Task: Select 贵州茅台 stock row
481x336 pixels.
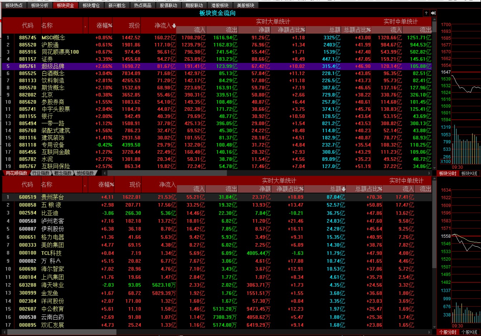Action: coord(217,197)
